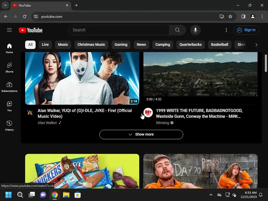The height and width of the screenshot is (201, 268).
Task: View site information icon in address bar
Action: point(36,16)
